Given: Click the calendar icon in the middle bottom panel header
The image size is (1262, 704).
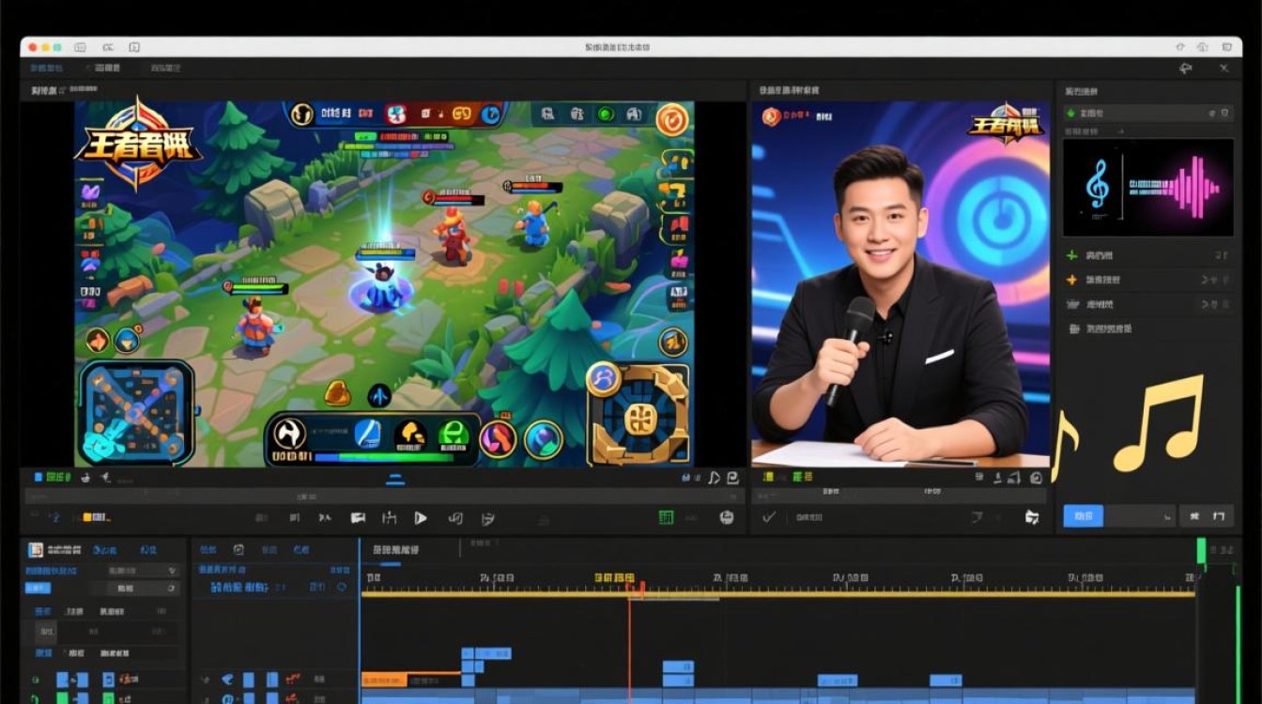Looking at the screenshot, I should [x=239, y=550].
